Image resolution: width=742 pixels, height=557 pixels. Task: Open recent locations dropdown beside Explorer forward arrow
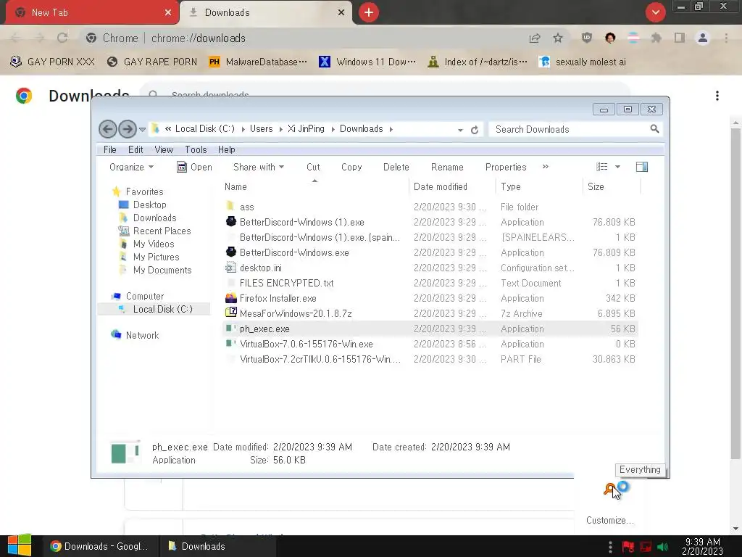pyautogui.click(x=142, y=129)
